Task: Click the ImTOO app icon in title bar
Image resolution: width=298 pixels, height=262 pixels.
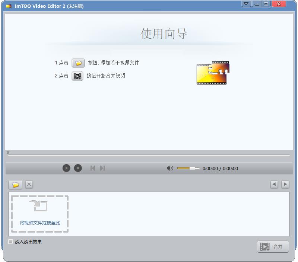Action: 9,6
